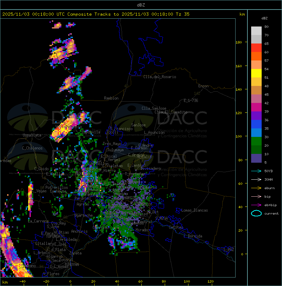
Task: Click the 'Uspallata' map label
Action: point(32,135)
